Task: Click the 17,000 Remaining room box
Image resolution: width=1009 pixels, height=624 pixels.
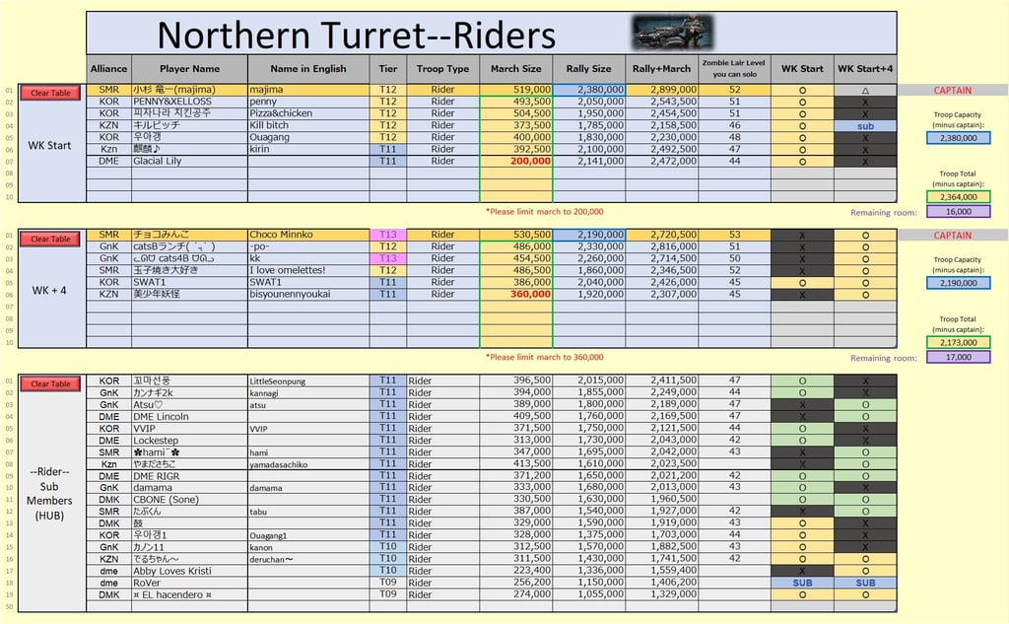Action: pyautogui.click(x=958, y=357)
